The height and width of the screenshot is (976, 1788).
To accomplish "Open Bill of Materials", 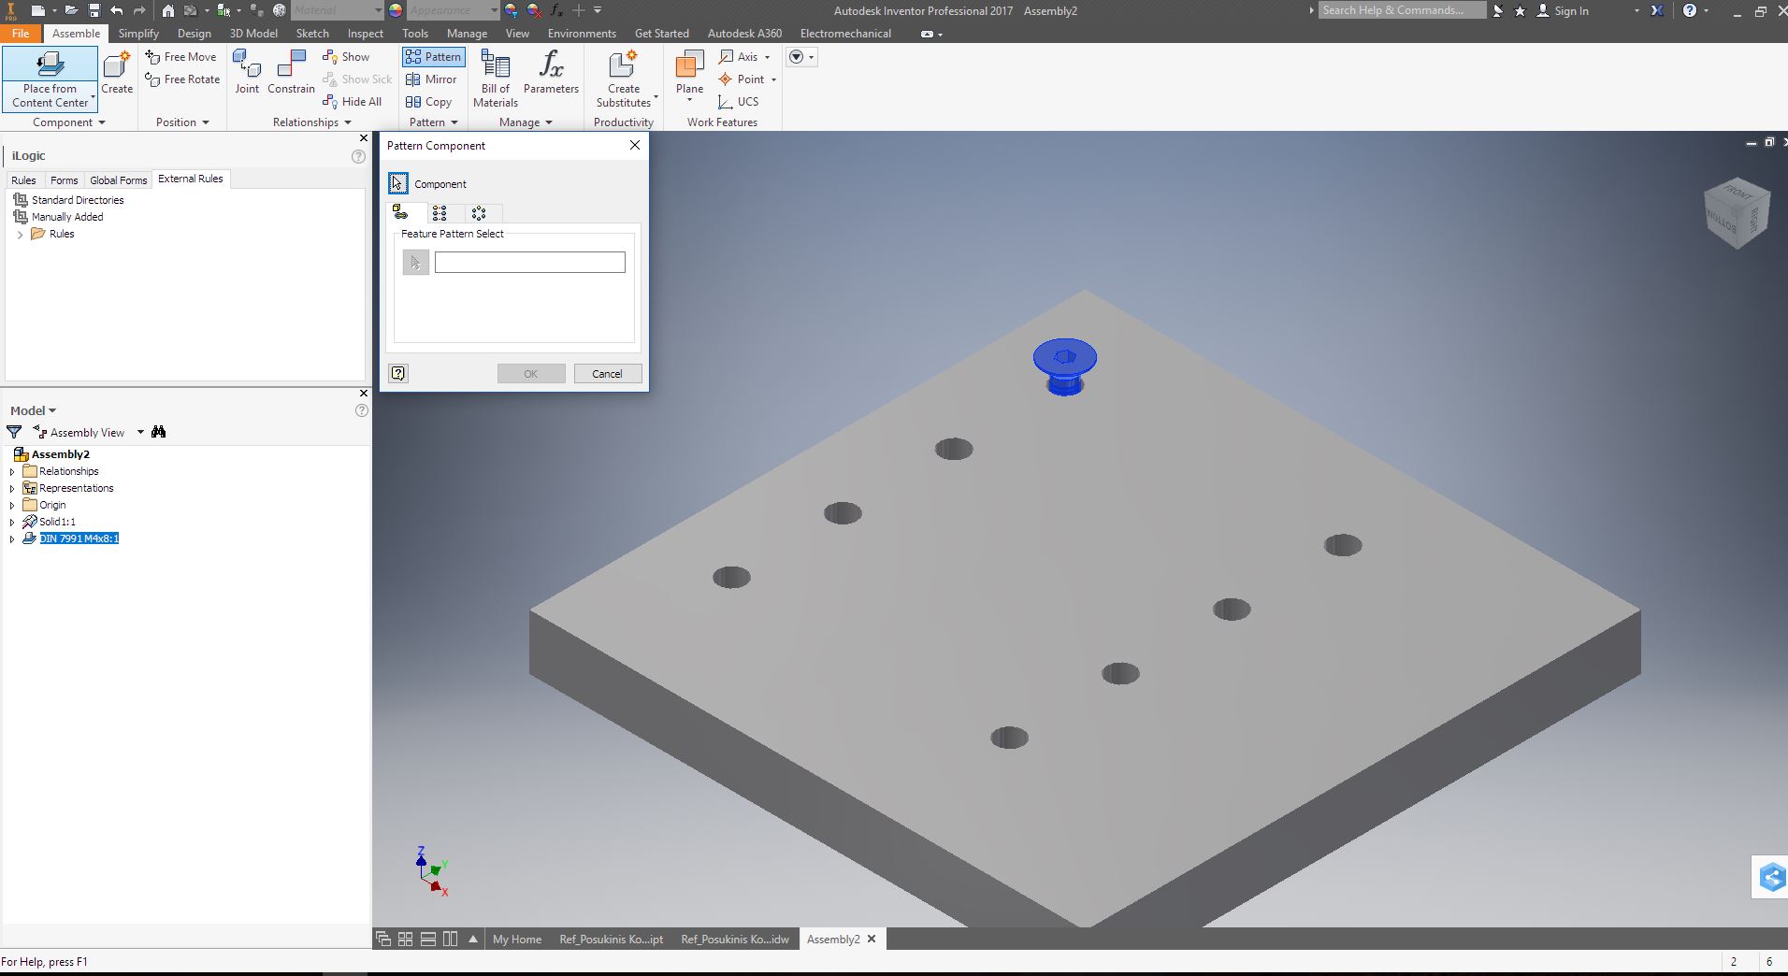I will [x=495, y=75].
